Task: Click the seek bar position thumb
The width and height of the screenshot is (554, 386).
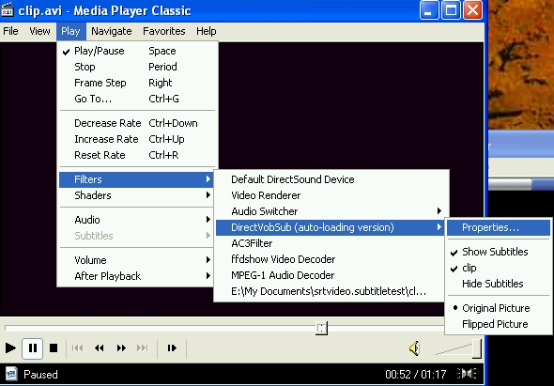Action: tap(321, 328)
